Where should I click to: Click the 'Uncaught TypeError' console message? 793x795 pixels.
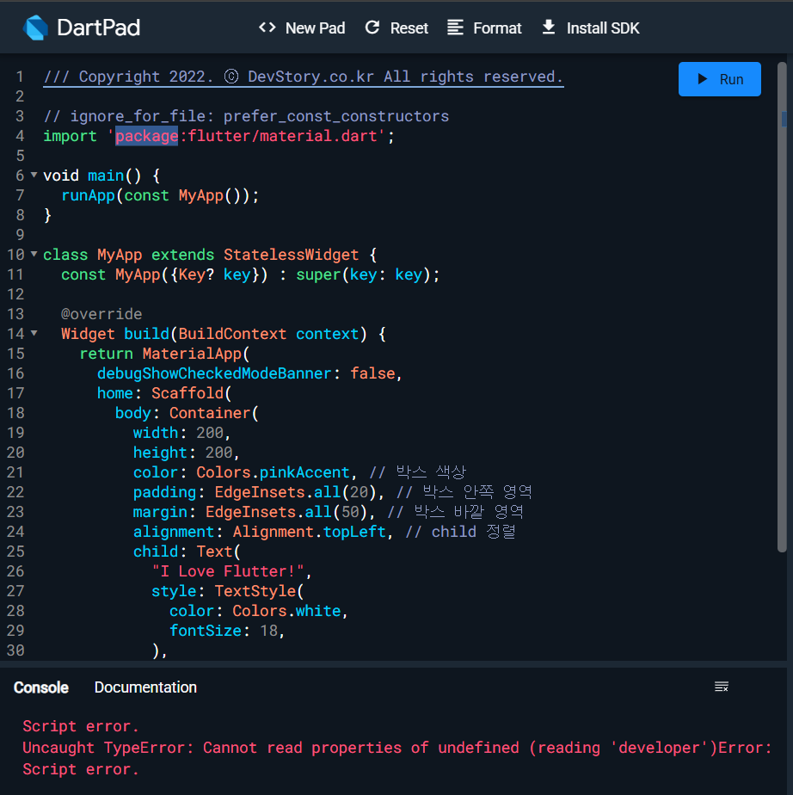396,748
